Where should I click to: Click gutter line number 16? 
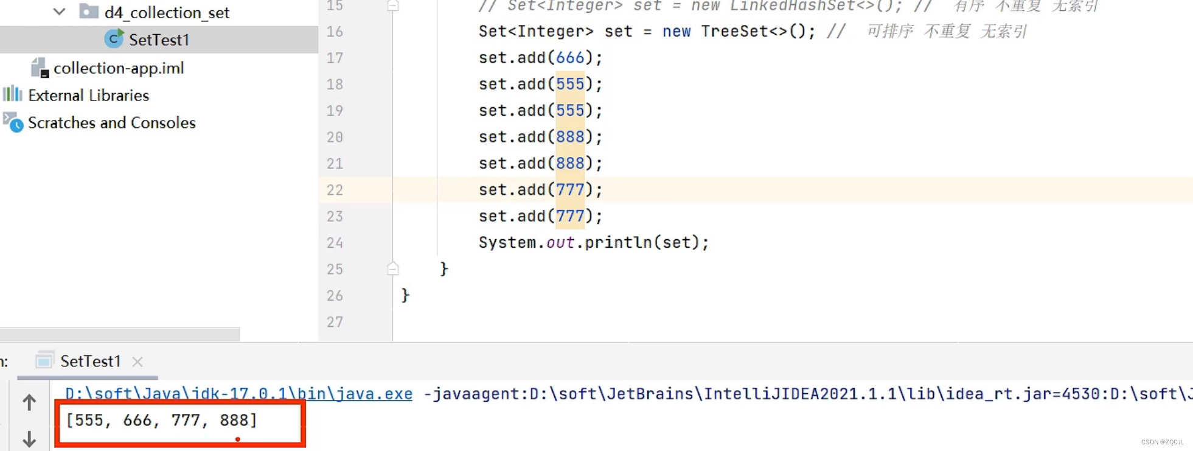335,32
